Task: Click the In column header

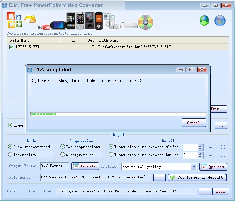Action: click(x=69, y=40)
